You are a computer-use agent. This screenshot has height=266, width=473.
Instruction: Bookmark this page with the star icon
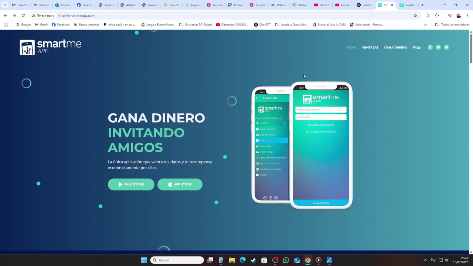tap(415, 16)
